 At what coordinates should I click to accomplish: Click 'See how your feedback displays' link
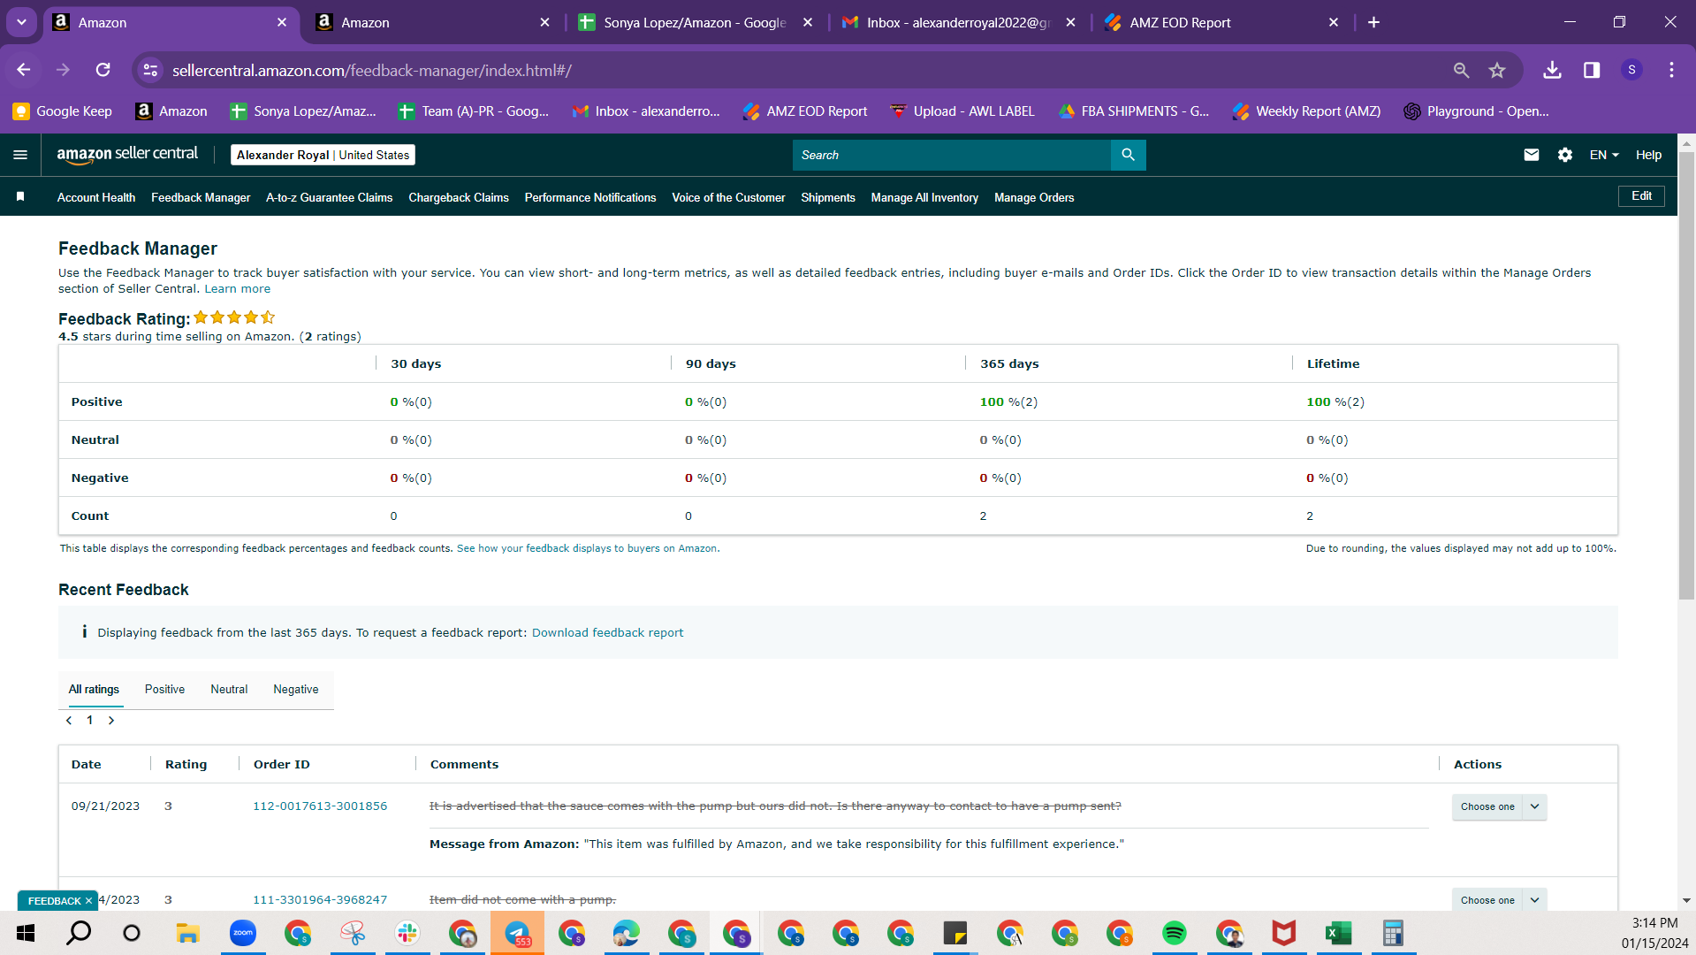coord(587,548)
